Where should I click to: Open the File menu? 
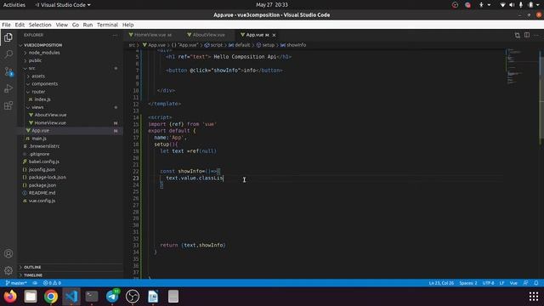6,25
